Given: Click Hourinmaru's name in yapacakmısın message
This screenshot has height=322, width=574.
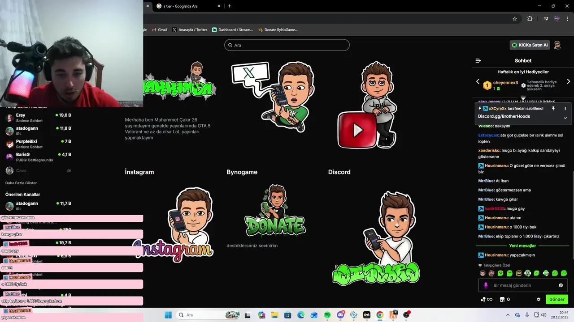Looking at the screenshot, I should (x=496, y=255).
